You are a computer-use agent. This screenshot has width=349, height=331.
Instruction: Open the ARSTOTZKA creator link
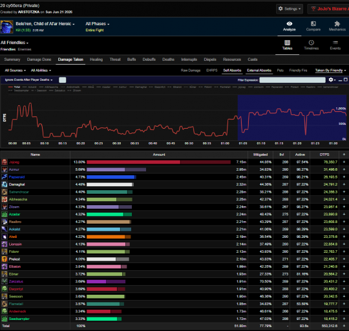tap(28, 12)
